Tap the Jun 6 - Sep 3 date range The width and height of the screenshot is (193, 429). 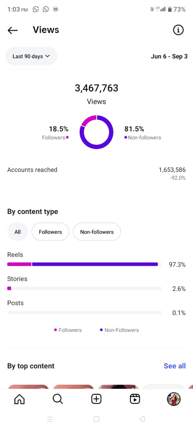169,56
